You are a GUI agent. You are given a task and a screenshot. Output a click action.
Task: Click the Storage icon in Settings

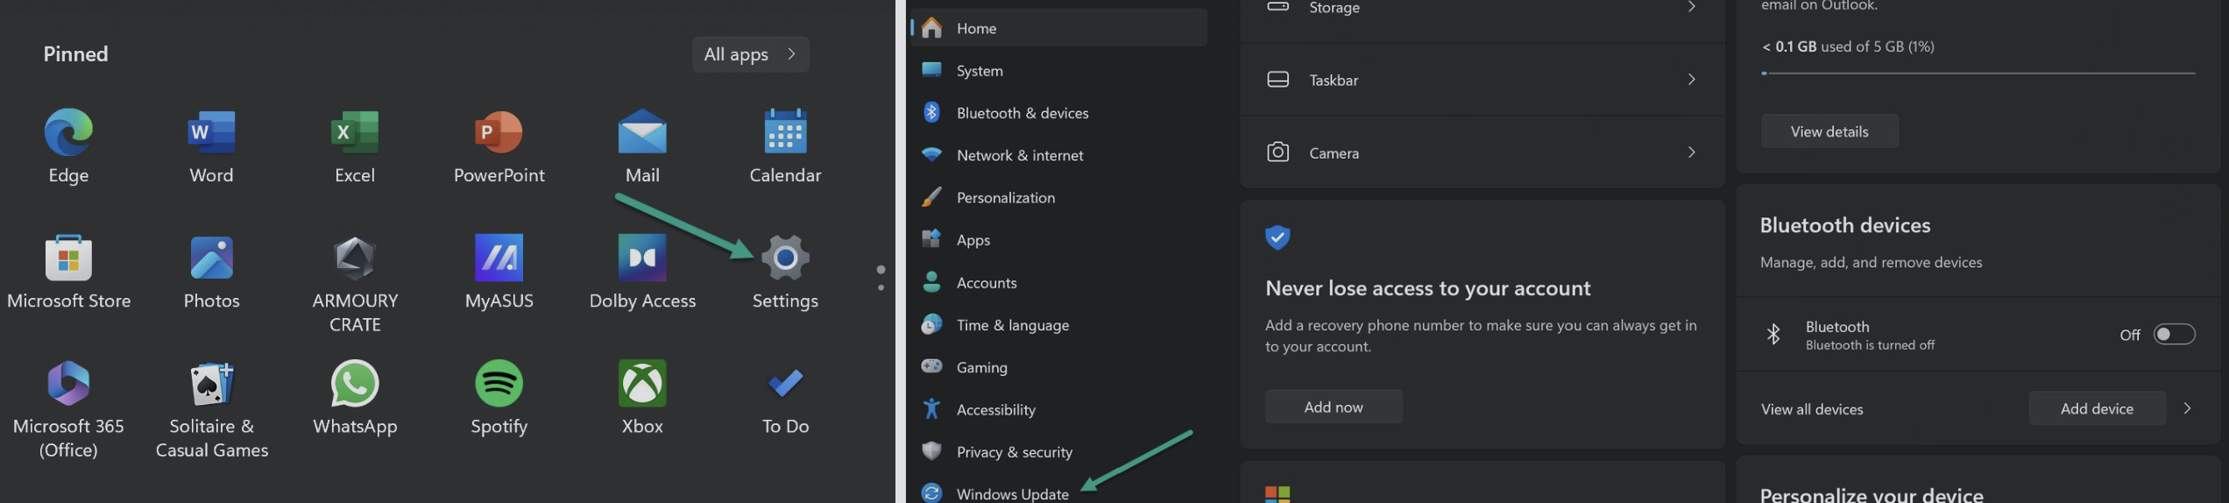point(1277,7)
